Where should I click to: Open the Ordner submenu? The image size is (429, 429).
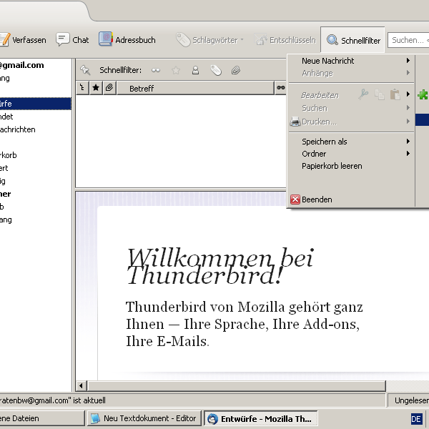pyautogui.click(x=351, y=154)
